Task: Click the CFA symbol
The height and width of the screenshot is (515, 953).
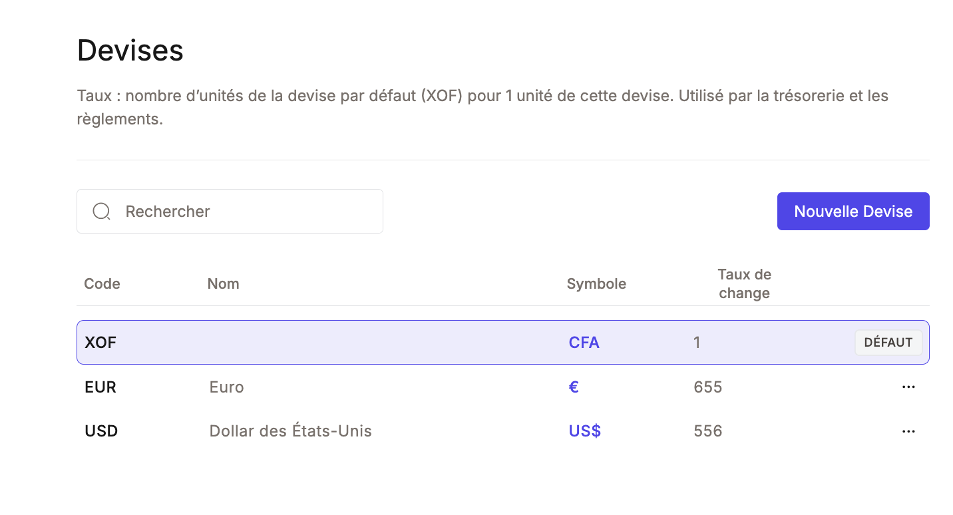Action: click(x=584, y=343)
